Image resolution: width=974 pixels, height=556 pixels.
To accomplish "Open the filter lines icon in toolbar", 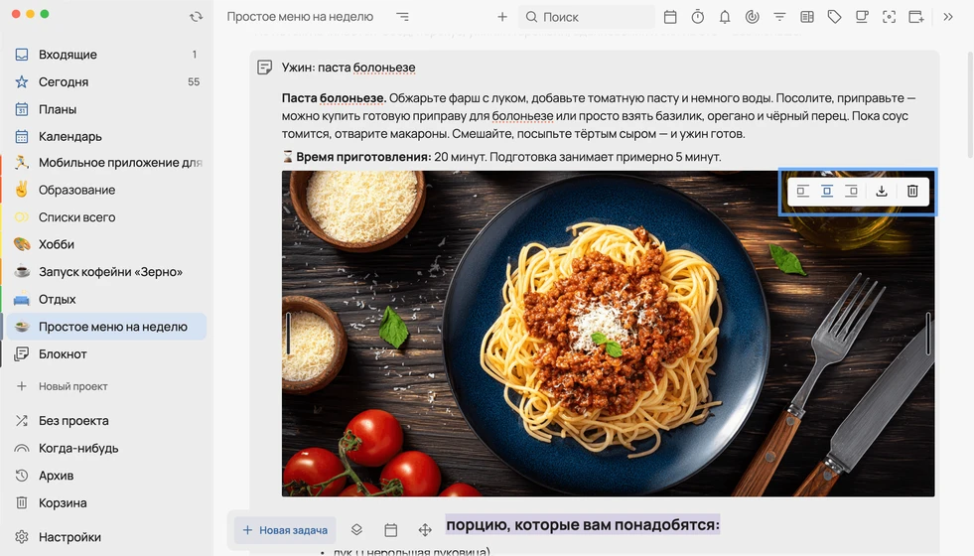I will (x=779, y=17).
